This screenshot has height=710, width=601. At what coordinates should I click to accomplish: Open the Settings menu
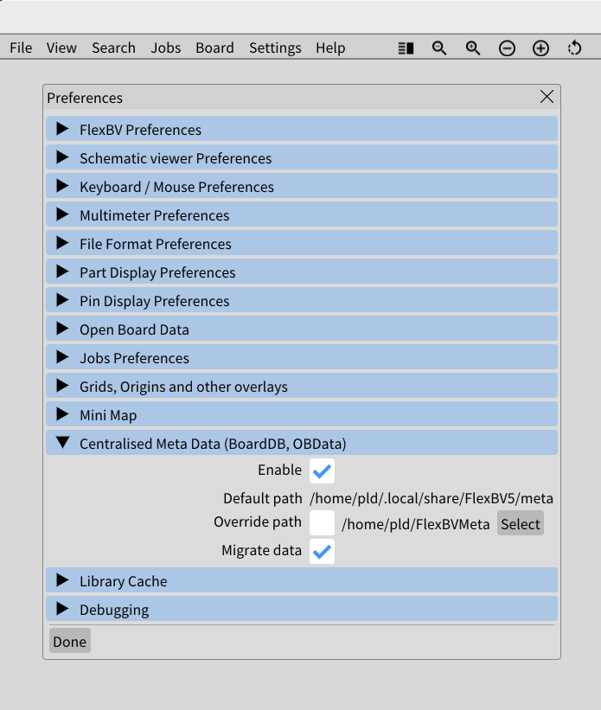click(x=275, y=48)
